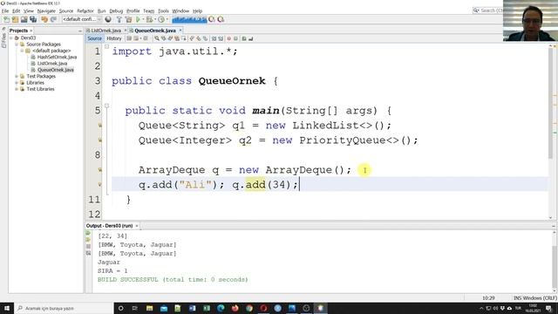
Task: Select the QueueOrnek.java editor tab
Action: 155,31
